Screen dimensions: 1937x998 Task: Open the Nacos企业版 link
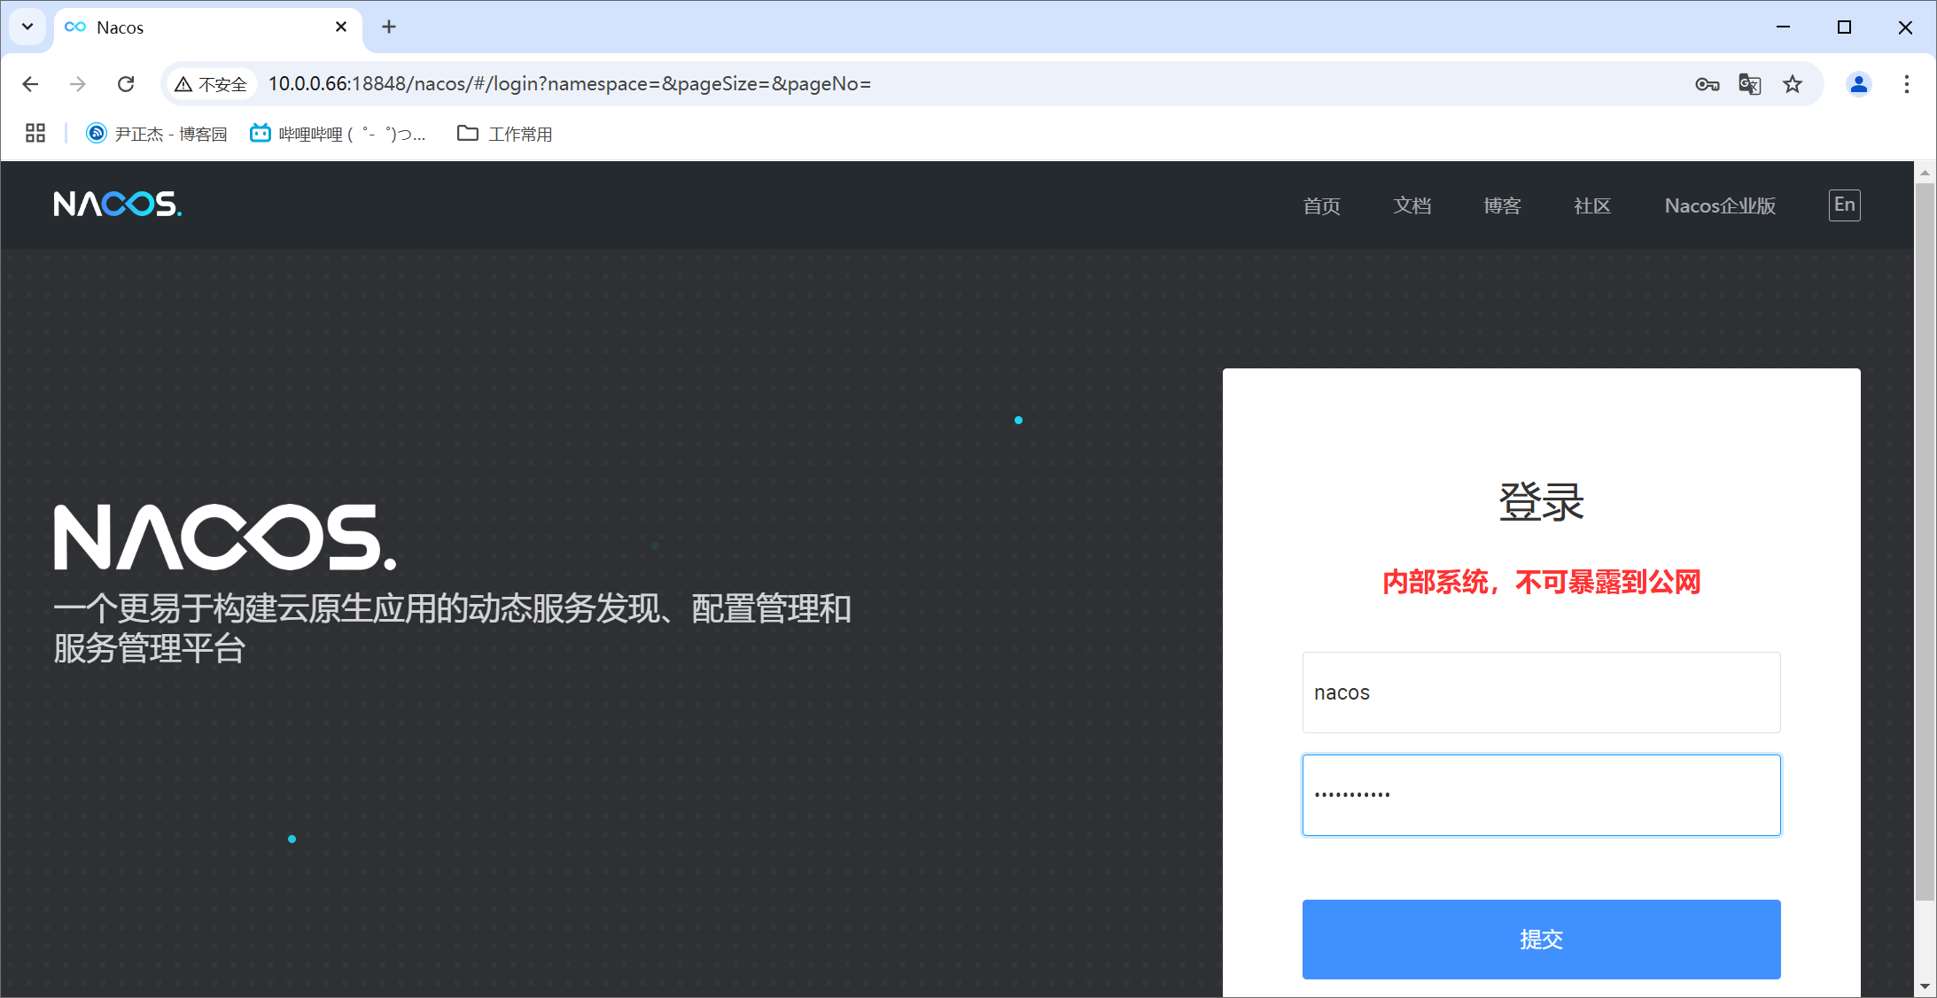pos(1719,205)
